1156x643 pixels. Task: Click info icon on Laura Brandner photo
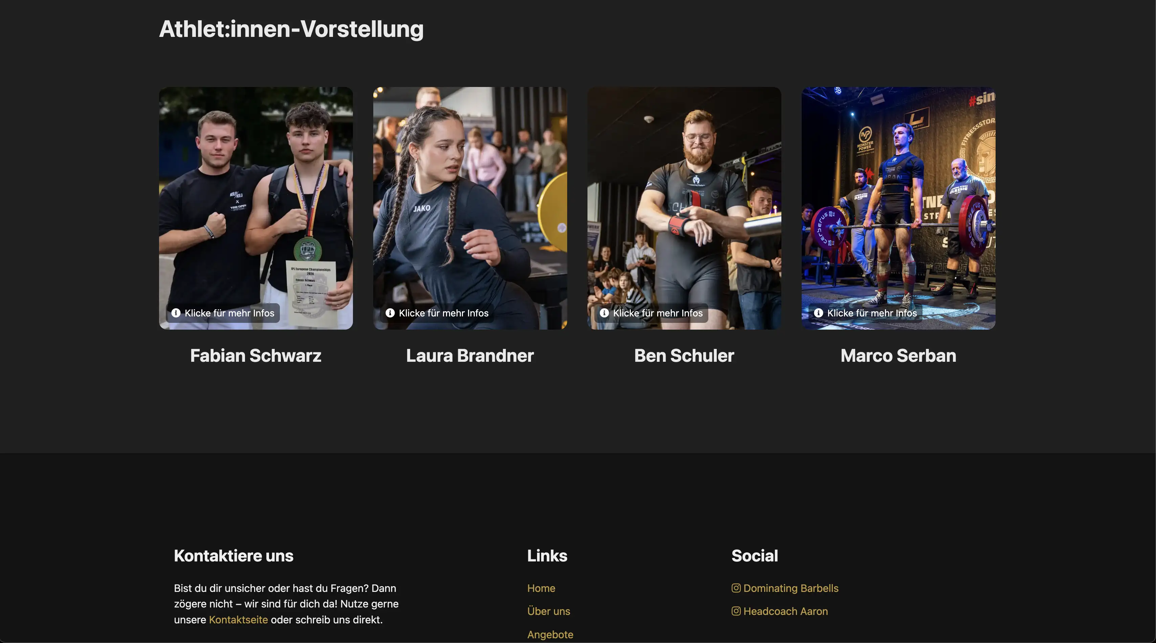(390, 313)
